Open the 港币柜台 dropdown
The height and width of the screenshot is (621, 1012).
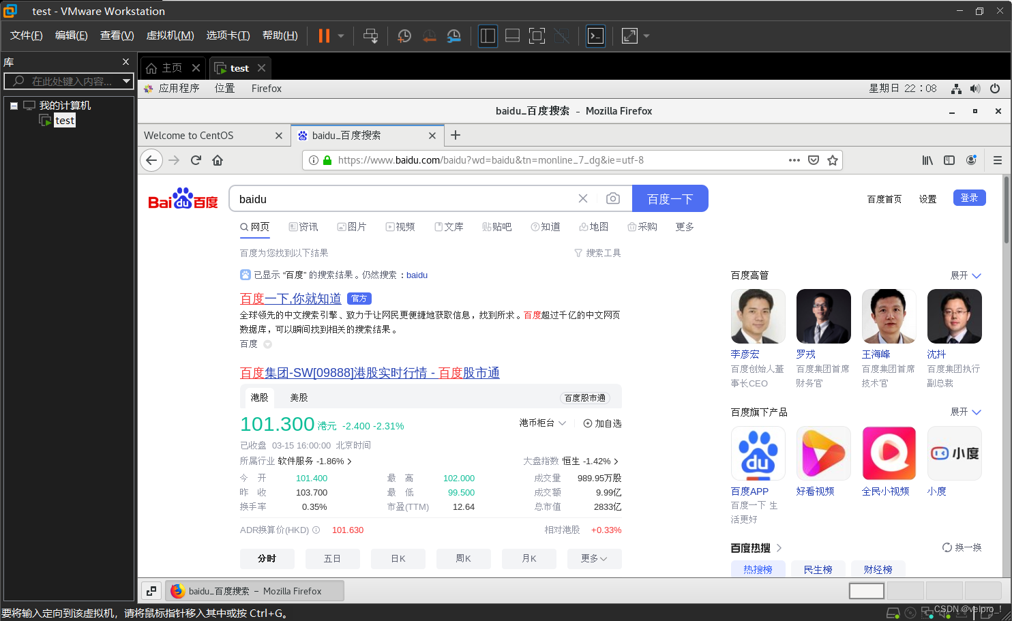pyautogui.click(x=543, y=423)
